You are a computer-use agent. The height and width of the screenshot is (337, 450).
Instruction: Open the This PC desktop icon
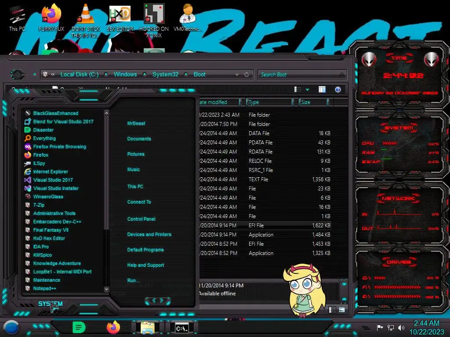tap(17, 18)
